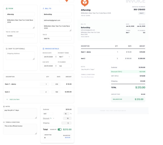
Task: Click preview Shipping $ 5.00 row
Action: [128, 81]
